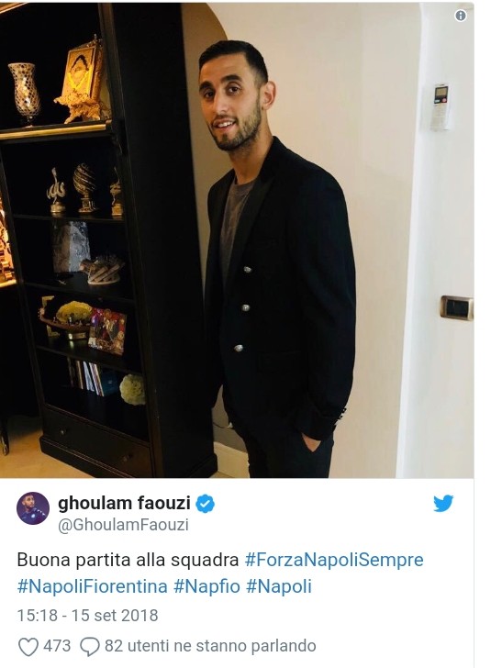The height and width of the screenshot is (668, 491).
Task: Click the "Buona partita alla squadra" tweet text
Action: coord(128,560)
